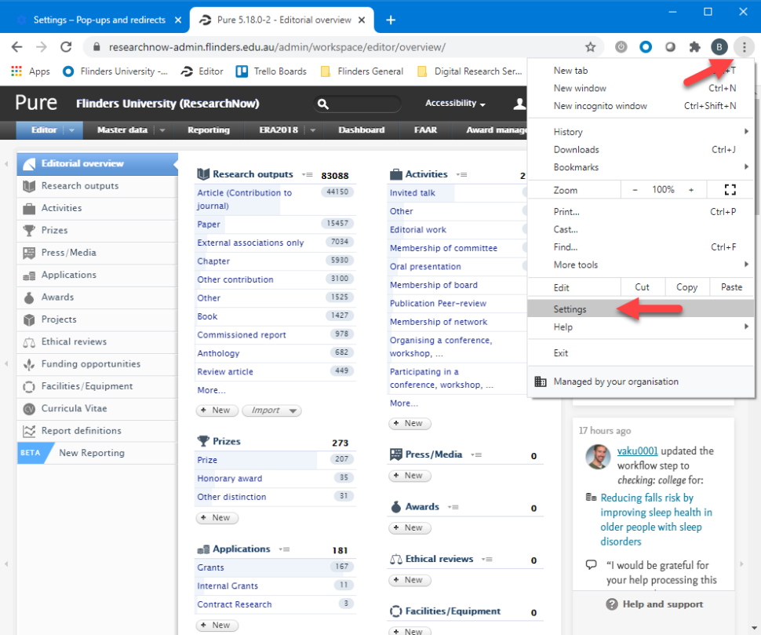
Task: Click New under Research outputs
Action: pyautogui.click(x=217, y=411)
